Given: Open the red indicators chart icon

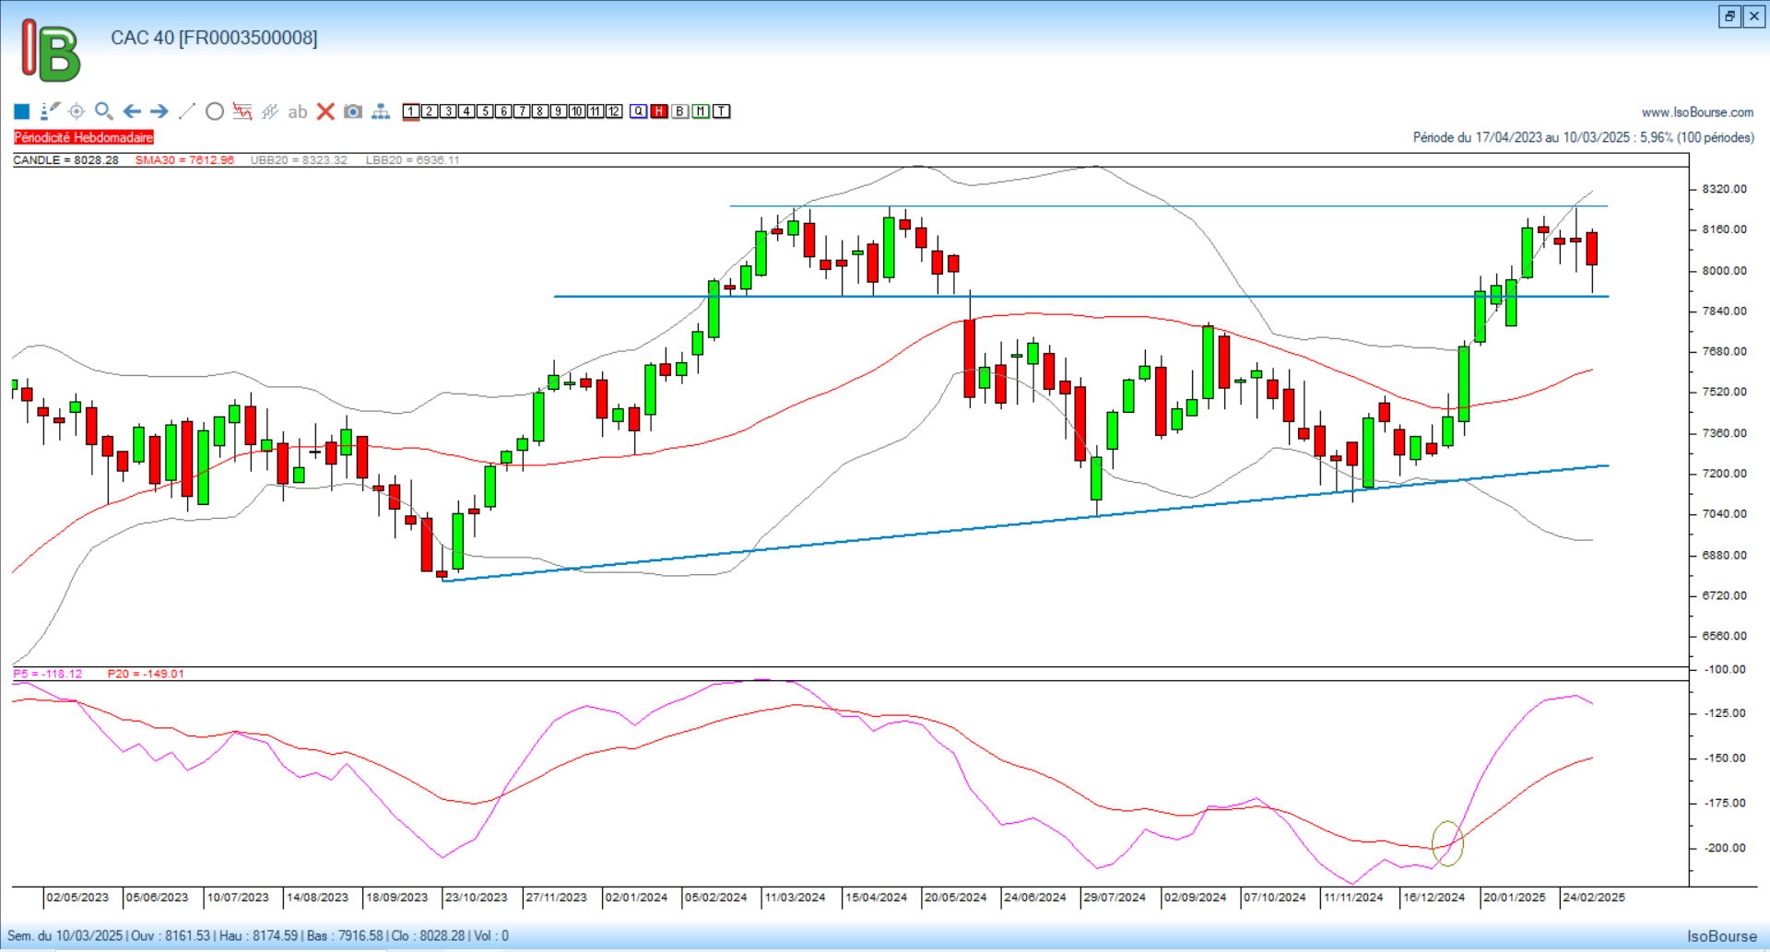Looking at the screenshot, I should click(x=242, y=112).
